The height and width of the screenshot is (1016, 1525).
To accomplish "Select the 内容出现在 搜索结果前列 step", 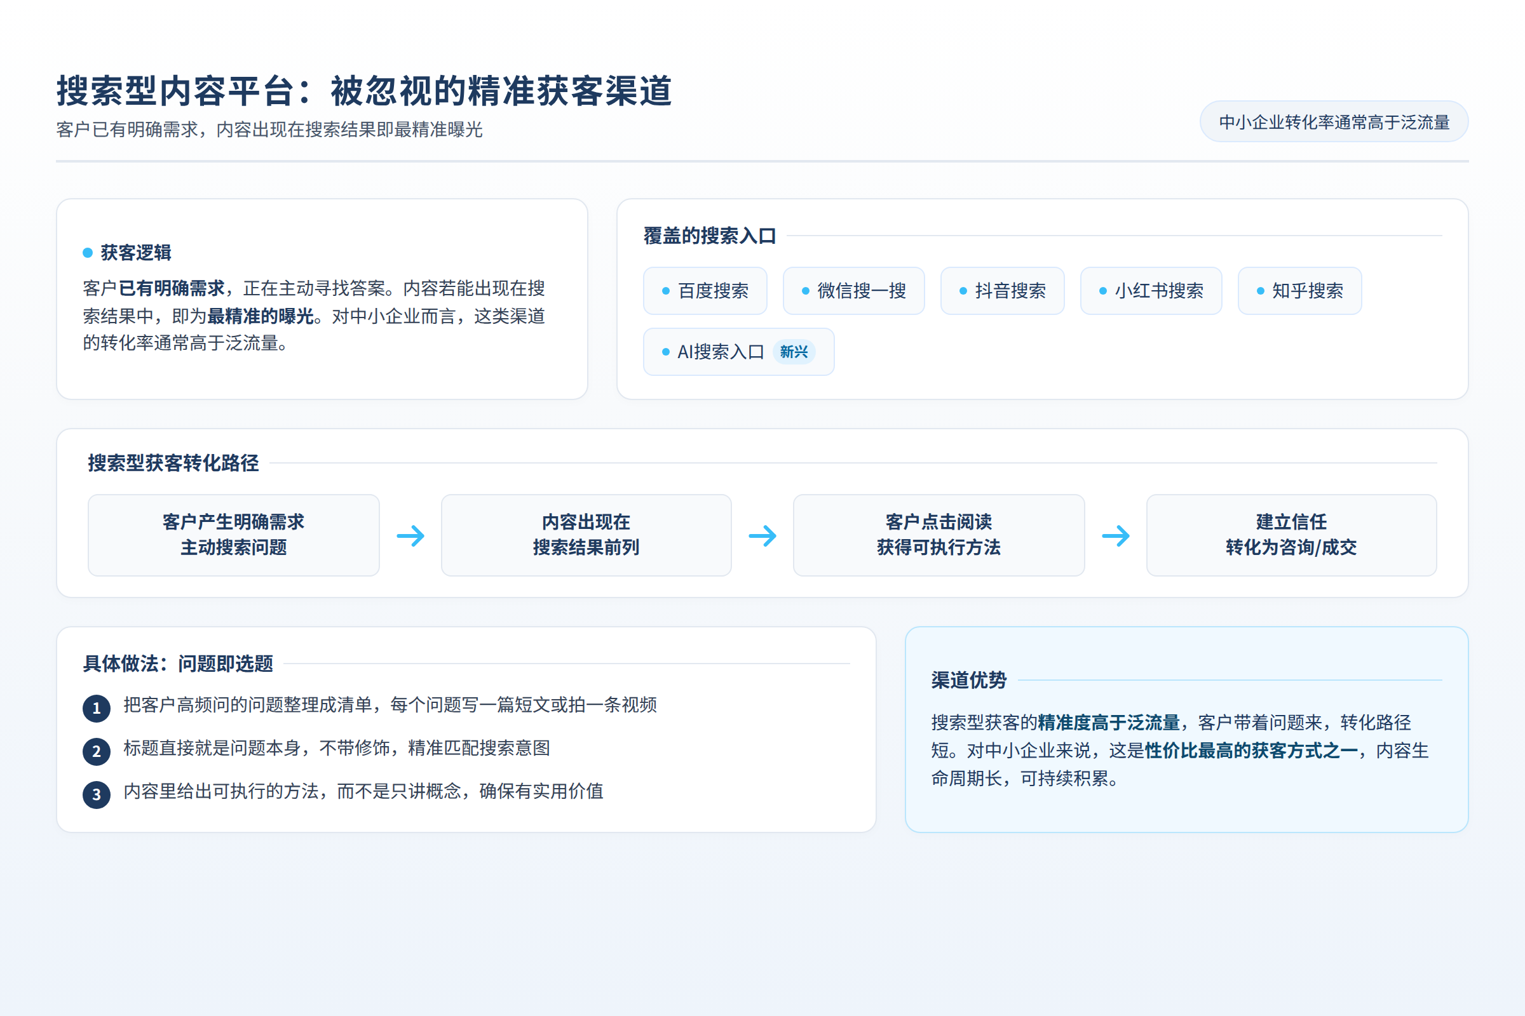I will coord(586,535).
